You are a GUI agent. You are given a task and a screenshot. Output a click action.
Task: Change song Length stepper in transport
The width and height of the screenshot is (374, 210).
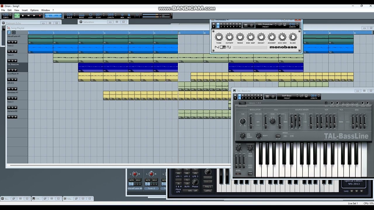(116, 15)
